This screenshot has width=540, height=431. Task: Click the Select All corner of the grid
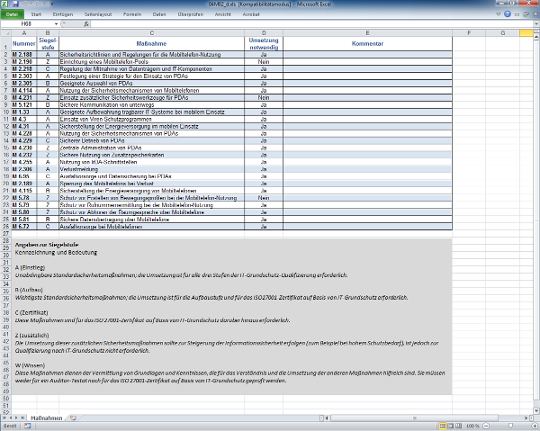pyautogui.click(x=5, y=32)
